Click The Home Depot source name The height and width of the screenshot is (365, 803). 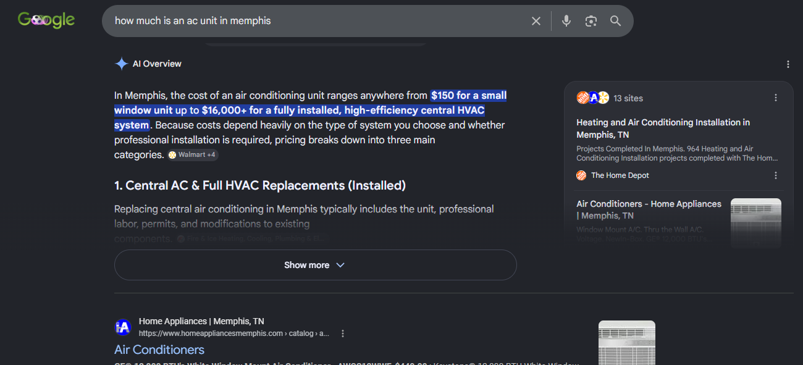click(620, 175)
